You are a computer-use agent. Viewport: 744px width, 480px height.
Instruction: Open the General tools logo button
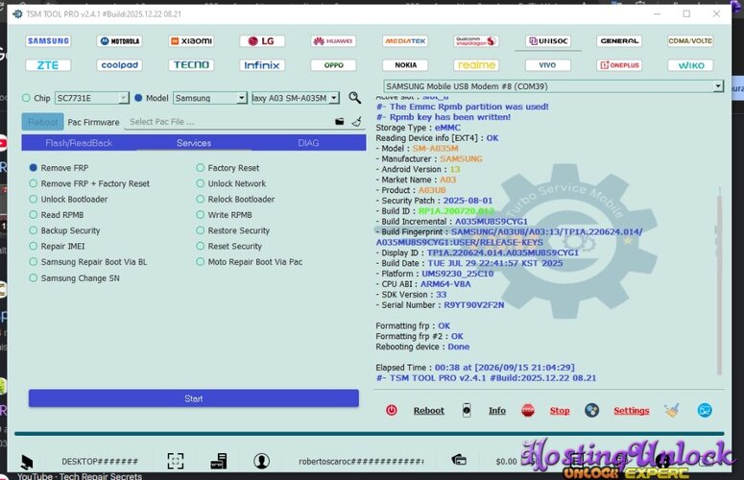(x=619, y=40)
